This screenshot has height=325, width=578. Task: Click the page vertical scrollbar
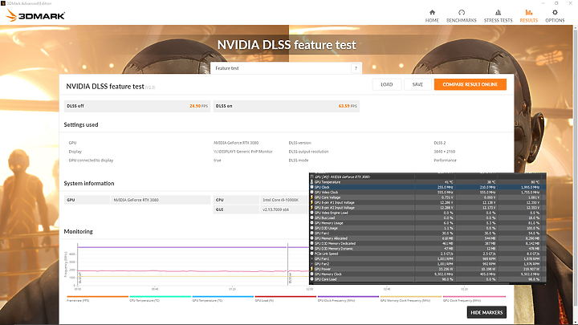point(576,166)
